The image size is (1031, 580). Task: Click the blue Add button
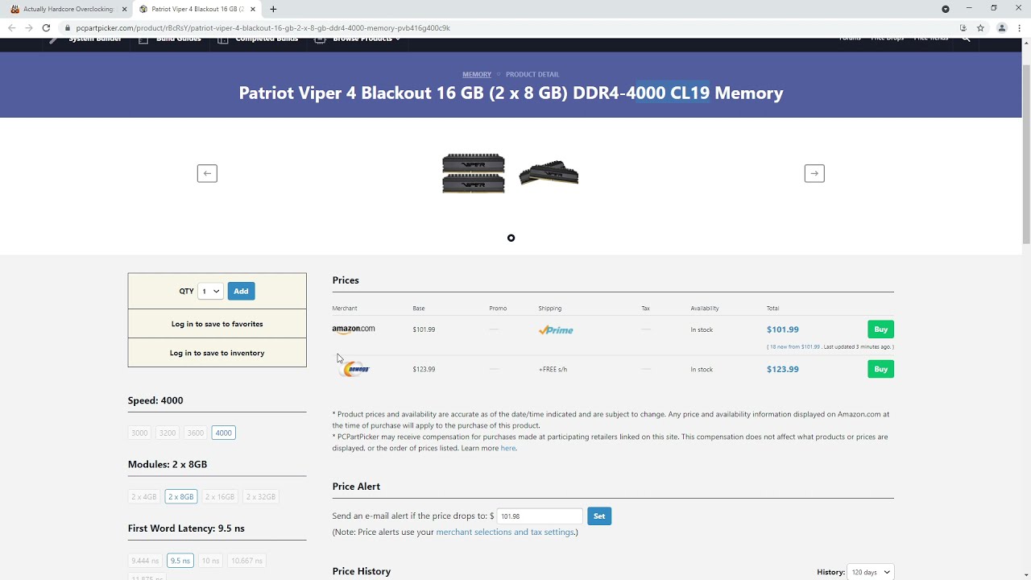241,291
